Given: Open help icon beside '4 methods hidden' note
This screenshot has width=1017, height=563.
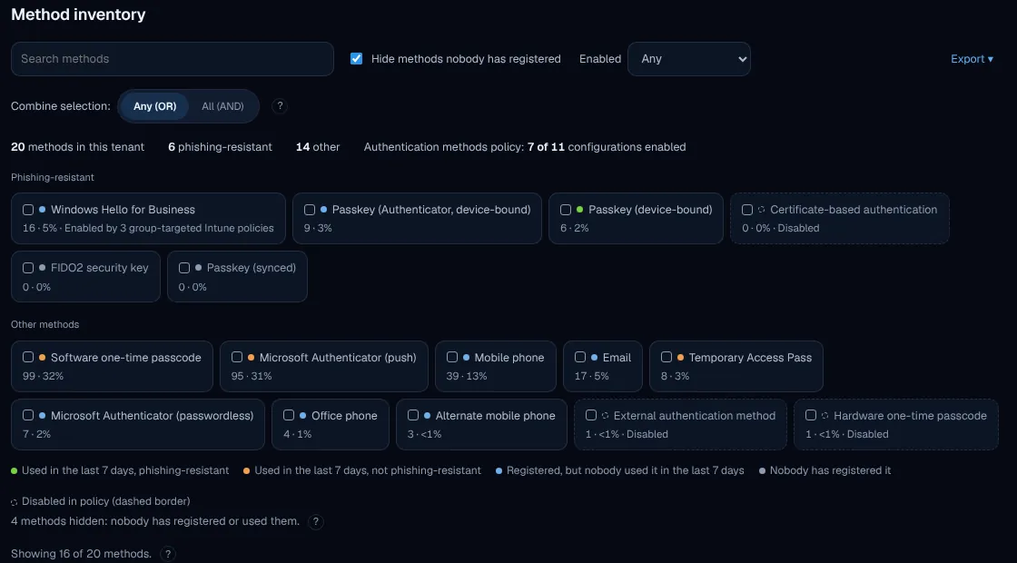Looking at the screenshot, I should coord(316,521).
